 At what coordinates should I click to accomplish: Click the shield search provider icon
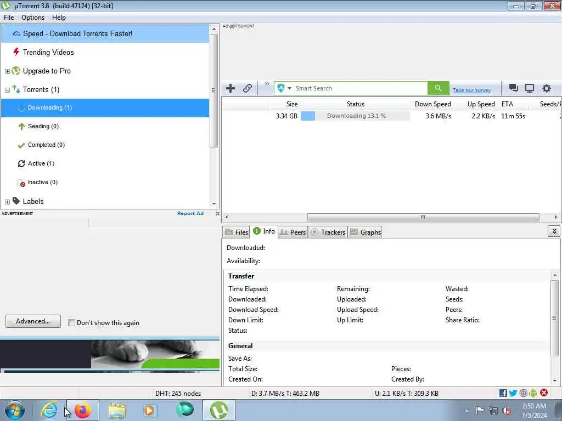pyautogui.click(x=280, y=88)
